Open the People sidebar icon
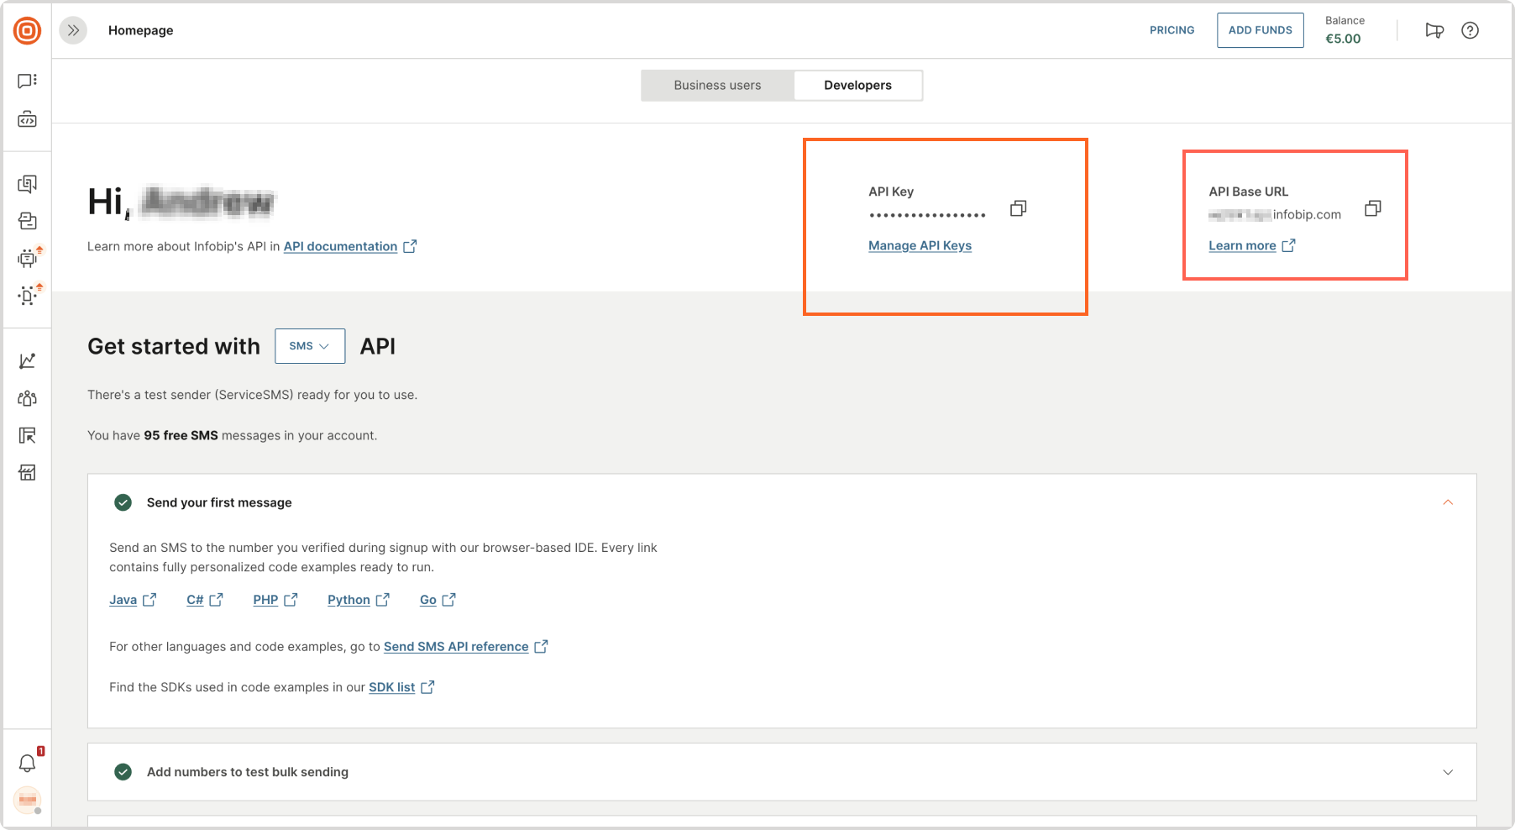Screen dimensions: 1515x830 point(27,398)
